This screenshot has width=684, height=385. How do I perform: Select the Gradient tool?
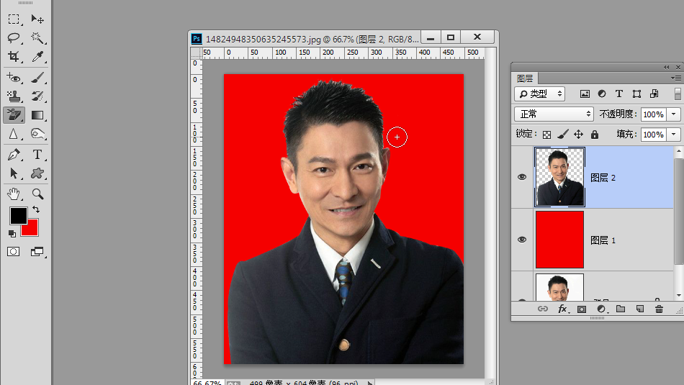coord(37,115)
